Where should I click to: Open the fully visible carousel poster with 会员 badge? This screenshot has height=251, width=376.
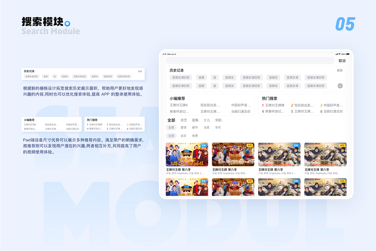point(233,154)
